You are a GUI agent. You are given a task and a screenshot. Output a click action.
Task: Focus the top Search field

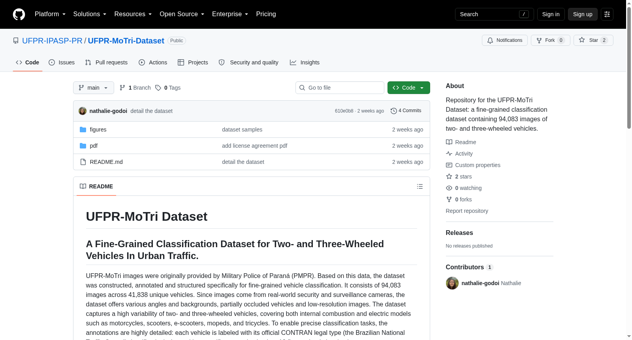[494, 14]
